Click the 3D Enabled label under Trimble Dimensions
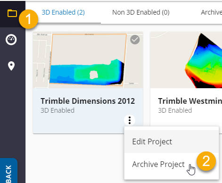Image resolution: width=222 pixels, height=183 pixels. click(x=58, y=110)
